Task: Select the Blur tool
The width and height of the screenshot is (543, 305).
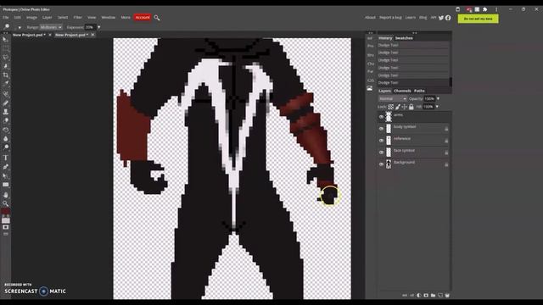Action: tap(6, 139)
